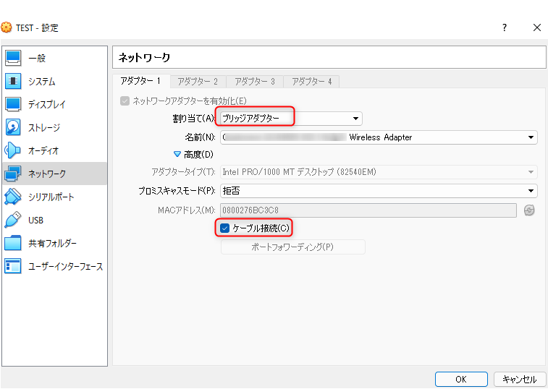Viewport: 548px width, 389px height.
Task: Close the TEST 設定 dialog
Action: click(537, 27)
